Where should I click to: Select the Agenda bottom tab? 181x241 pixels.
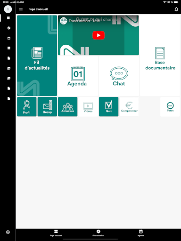pyautogui.click(x=141, y=233)
